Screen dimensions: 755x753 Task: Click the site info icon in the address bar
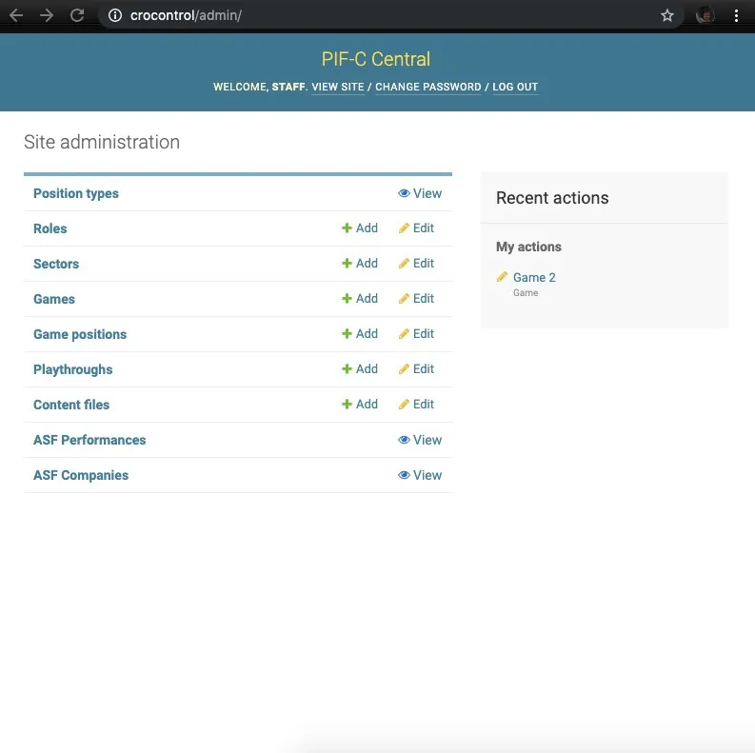coord(114,15)
